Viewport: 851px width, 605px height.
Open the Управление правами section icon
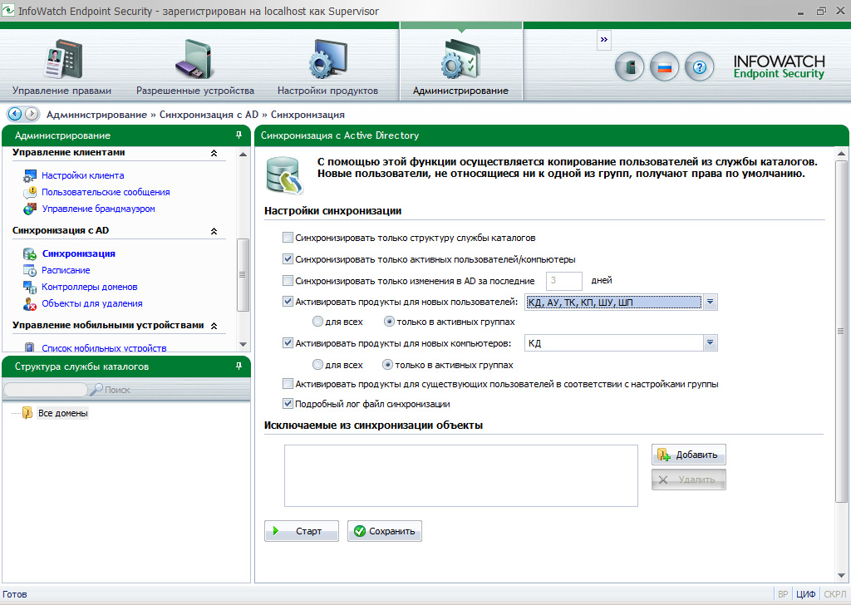pyautogui.click(x=62, y=59)
